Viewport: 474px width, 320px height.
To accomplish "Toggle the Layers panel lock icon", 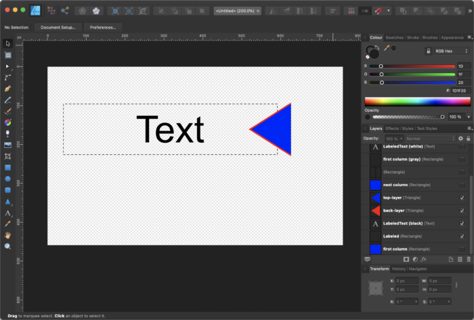I will pyautogui.click(x=469, y=139).
